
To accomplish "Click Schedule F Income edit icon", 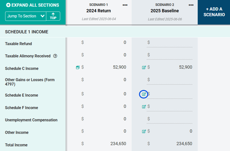I will [144, 107].
